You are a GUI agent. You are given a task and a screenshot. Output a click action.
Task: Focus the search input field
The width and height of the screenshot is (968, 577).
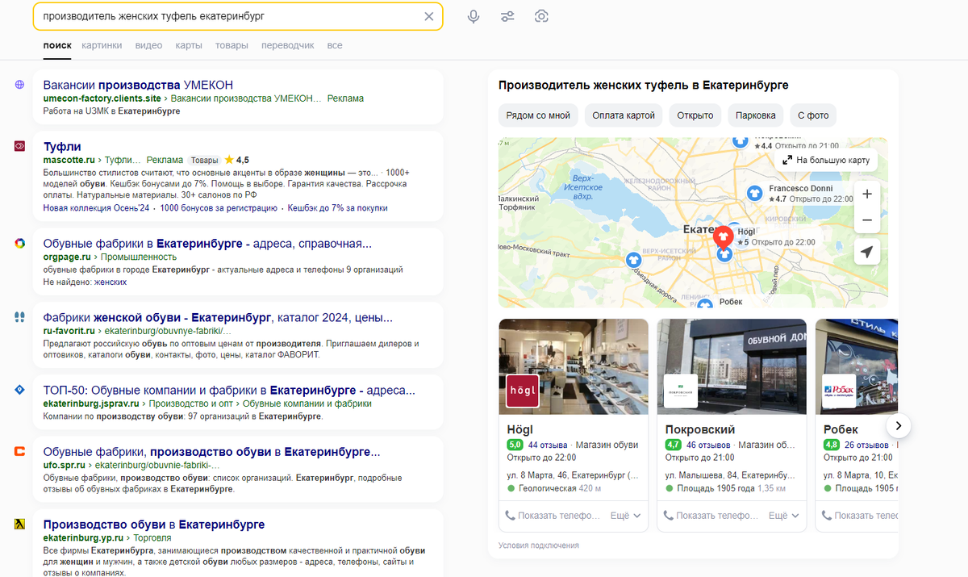click(230, 16)
